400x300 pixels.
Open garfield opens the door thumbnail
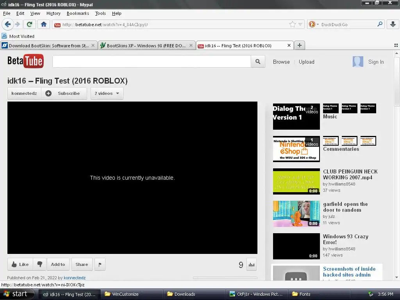pos(296,214)
